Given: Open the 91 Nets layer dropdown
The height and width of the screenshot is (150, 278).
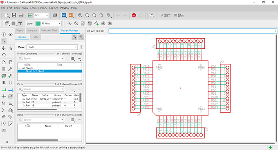Looking at the screenshot, I should coord(48,24).
